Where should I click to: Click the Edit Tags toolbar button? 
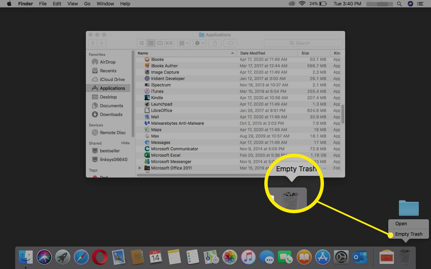pyautogui.click(x=231, y=43)
